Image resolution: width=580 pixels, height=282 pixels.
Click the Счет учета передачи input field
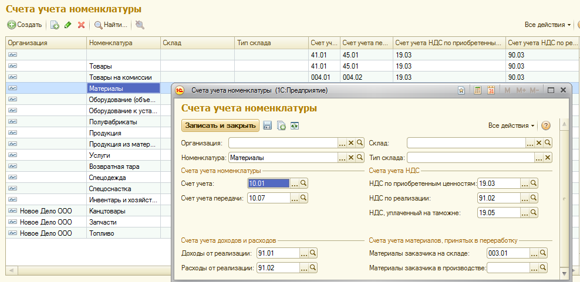tap(268, 198)
